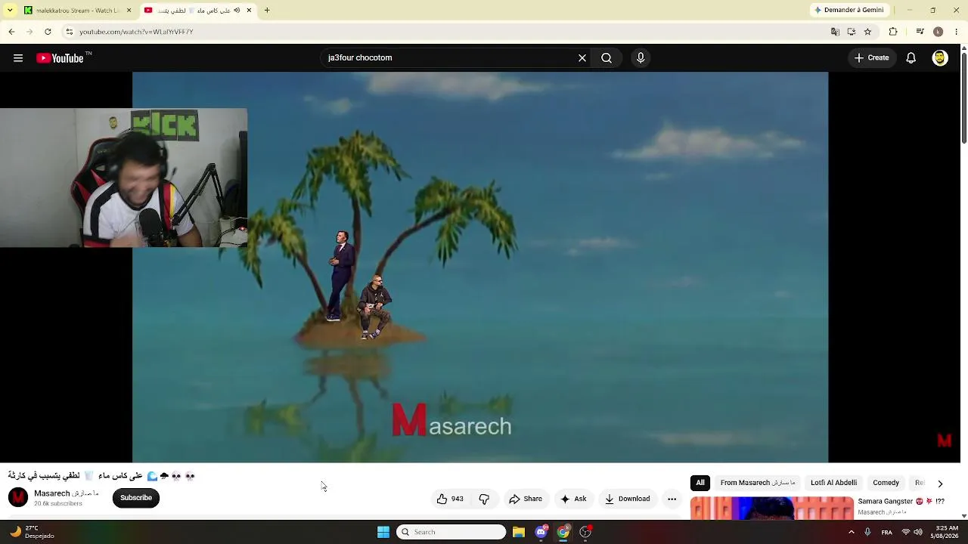Open the weather widget showing 27°C

click(x=32, y=532)
